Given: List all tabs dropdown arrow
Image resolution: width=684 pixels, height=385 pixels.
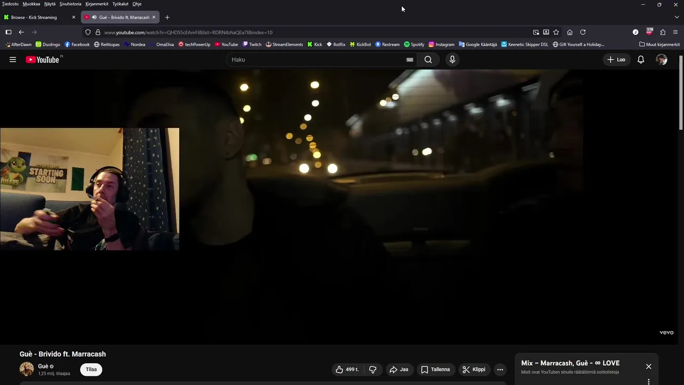Looking at the screenshot, I should [677, 17].
